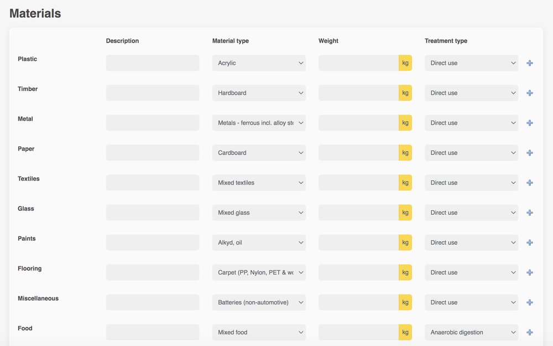The height and width of the screenshot is (346, 553).
Task: Open the Hardboard material type dropdown
Action: click(x=259, y=93)
